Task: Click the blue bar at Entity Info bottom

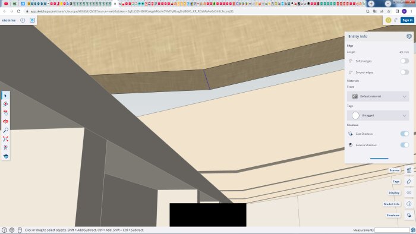Action: tap(379, 159)
